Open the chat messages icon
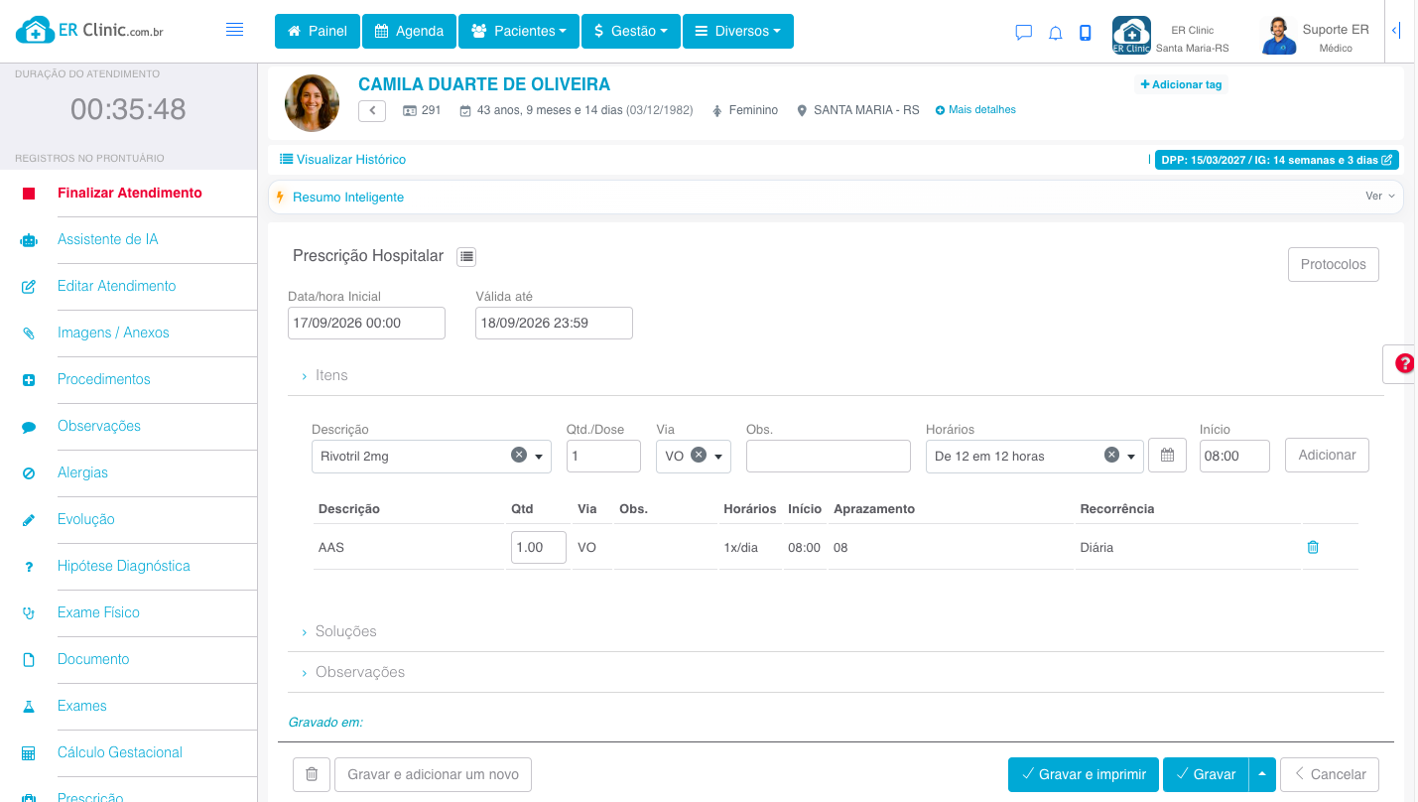Image resolution: width=1418 pixels, height=802 pixels. (1024, 32)
